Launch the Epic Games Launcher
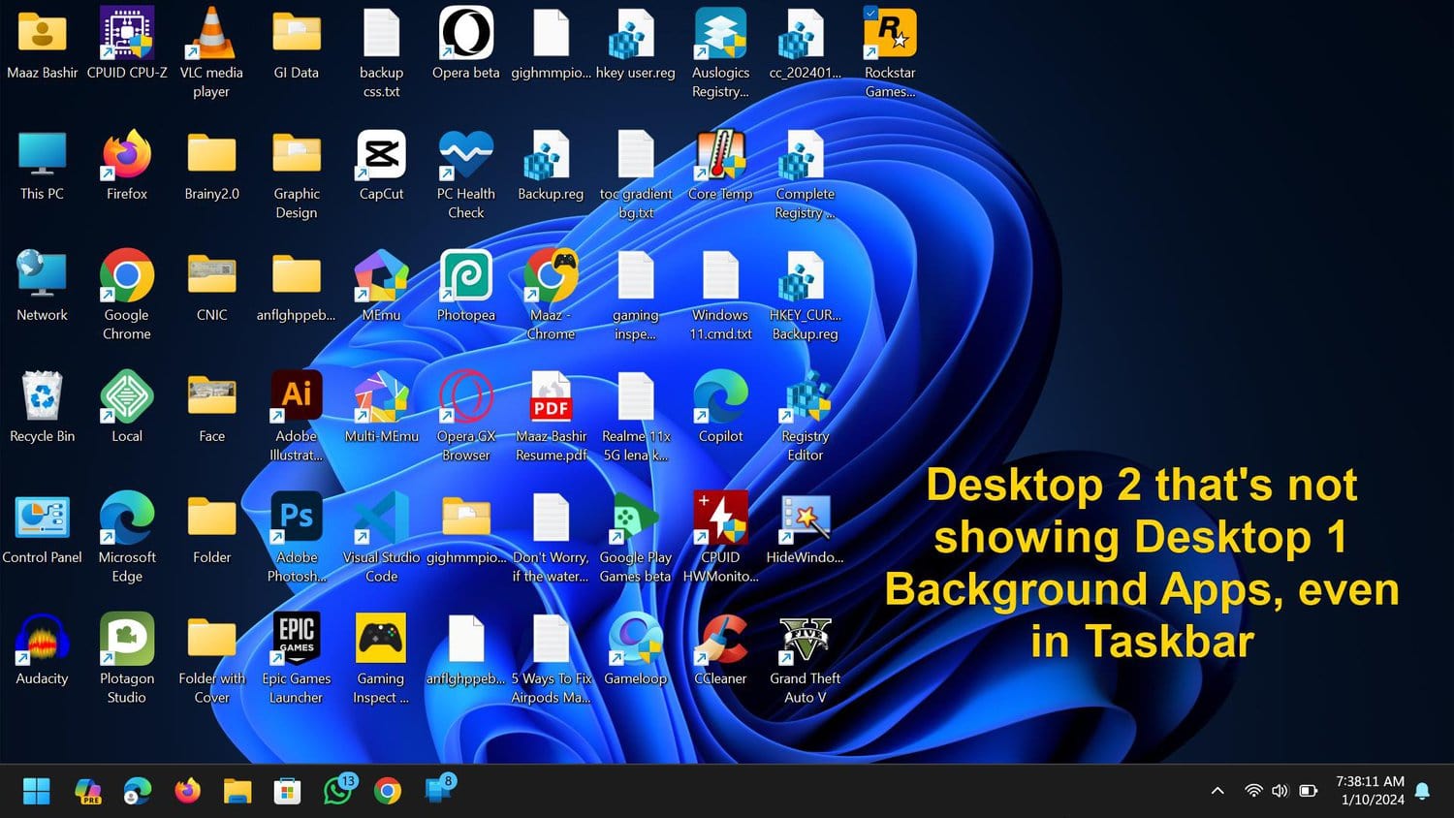 pyautogui.click(x=296, y=638)
